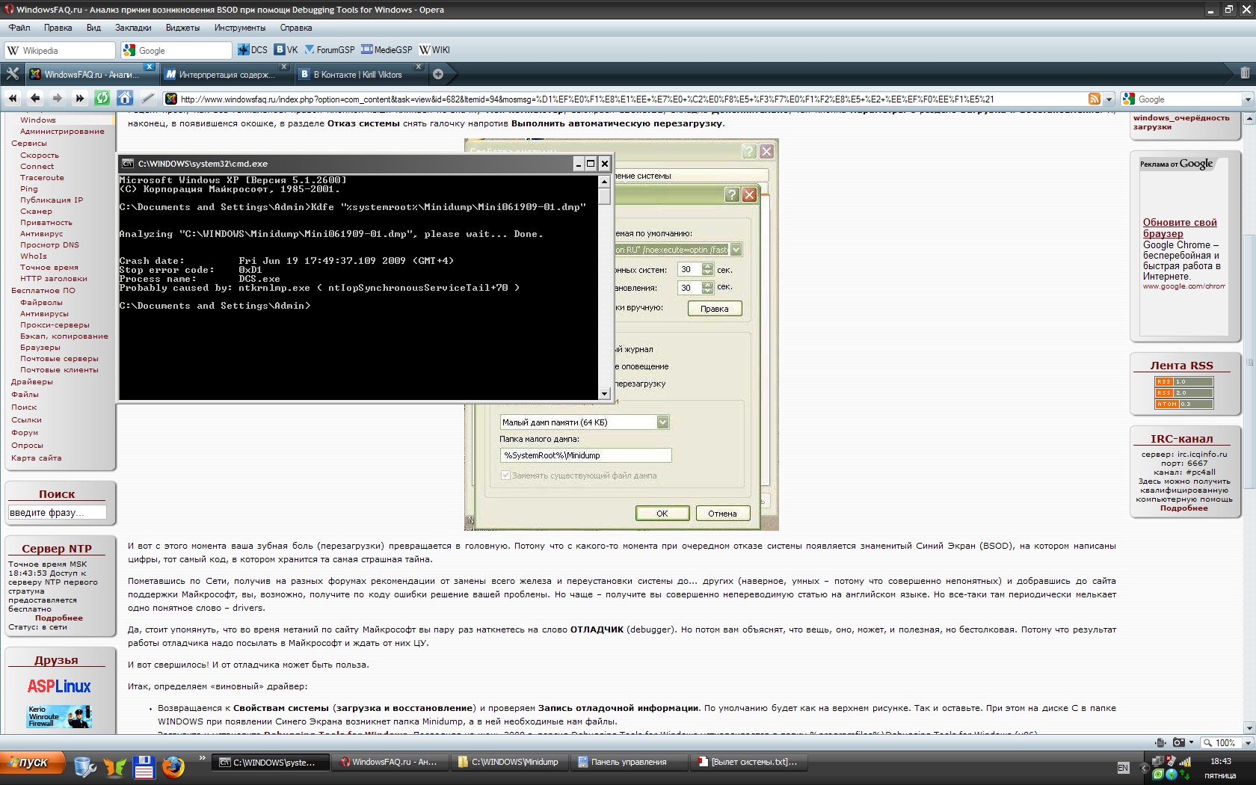The image size is (1256, 785).
Task: Reload the current page
Action: (102, 99)
